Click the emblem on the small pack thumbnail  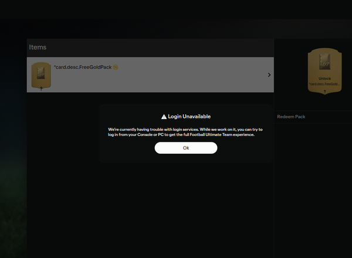click(40, 72)
